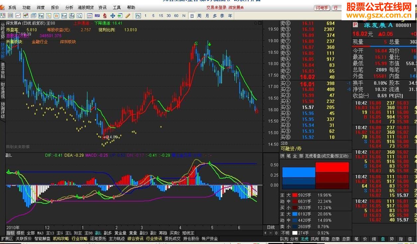Open the 工具 menu
The height and width of the screenshot is (244, 417).
117,7
